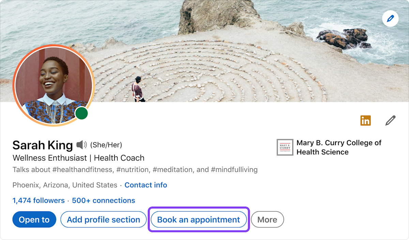409x240 pixels.
Task: Open the More options menu
Action: 267,219
